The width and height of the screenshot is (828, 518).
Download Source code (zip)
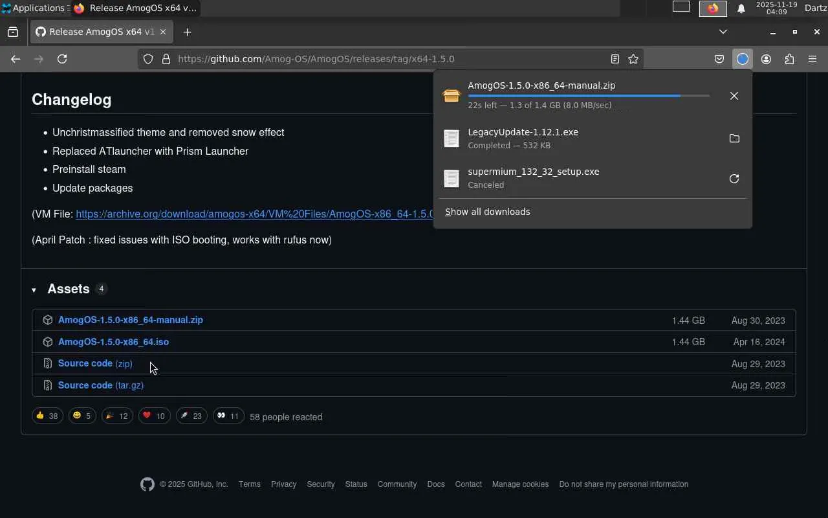tap(95, 363)
